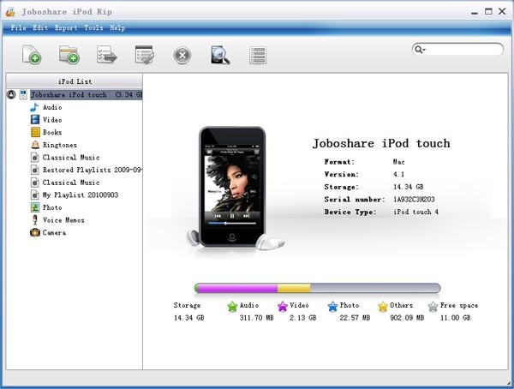514x389 pixels.
Task: Click the Add Folder toolbar icon
Action: (69, 55)
